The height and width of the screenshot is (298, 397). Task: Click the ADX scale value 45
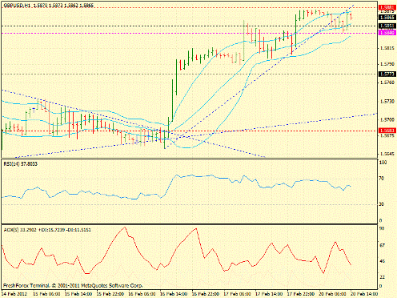point(382,261)
